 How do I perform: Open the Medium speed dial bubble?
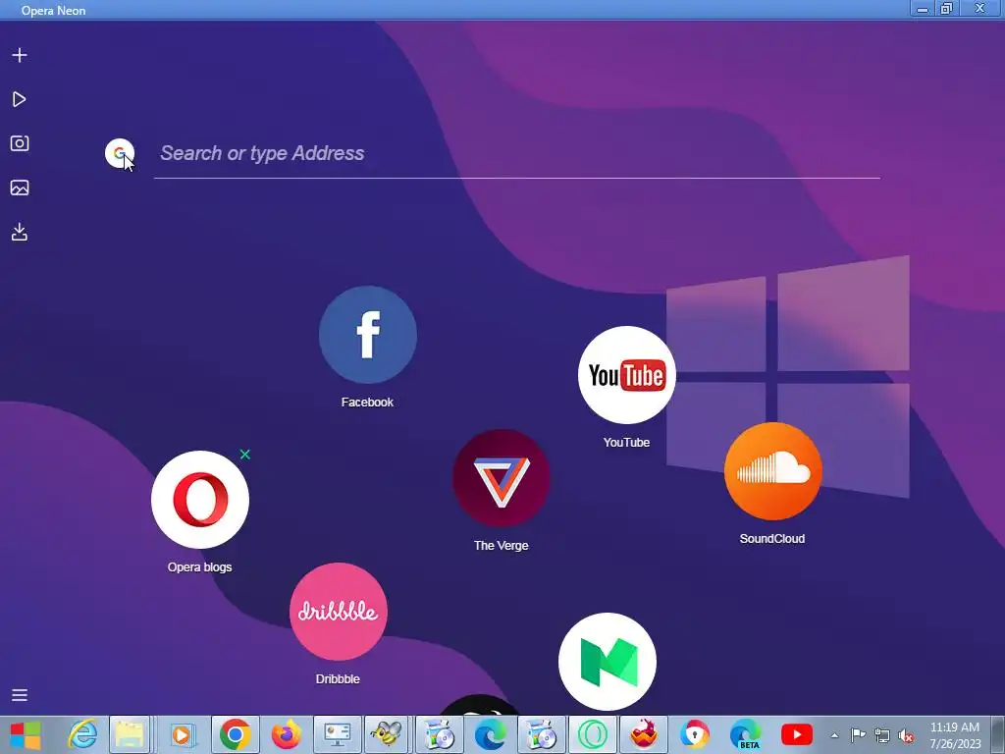tap(607, 662)
